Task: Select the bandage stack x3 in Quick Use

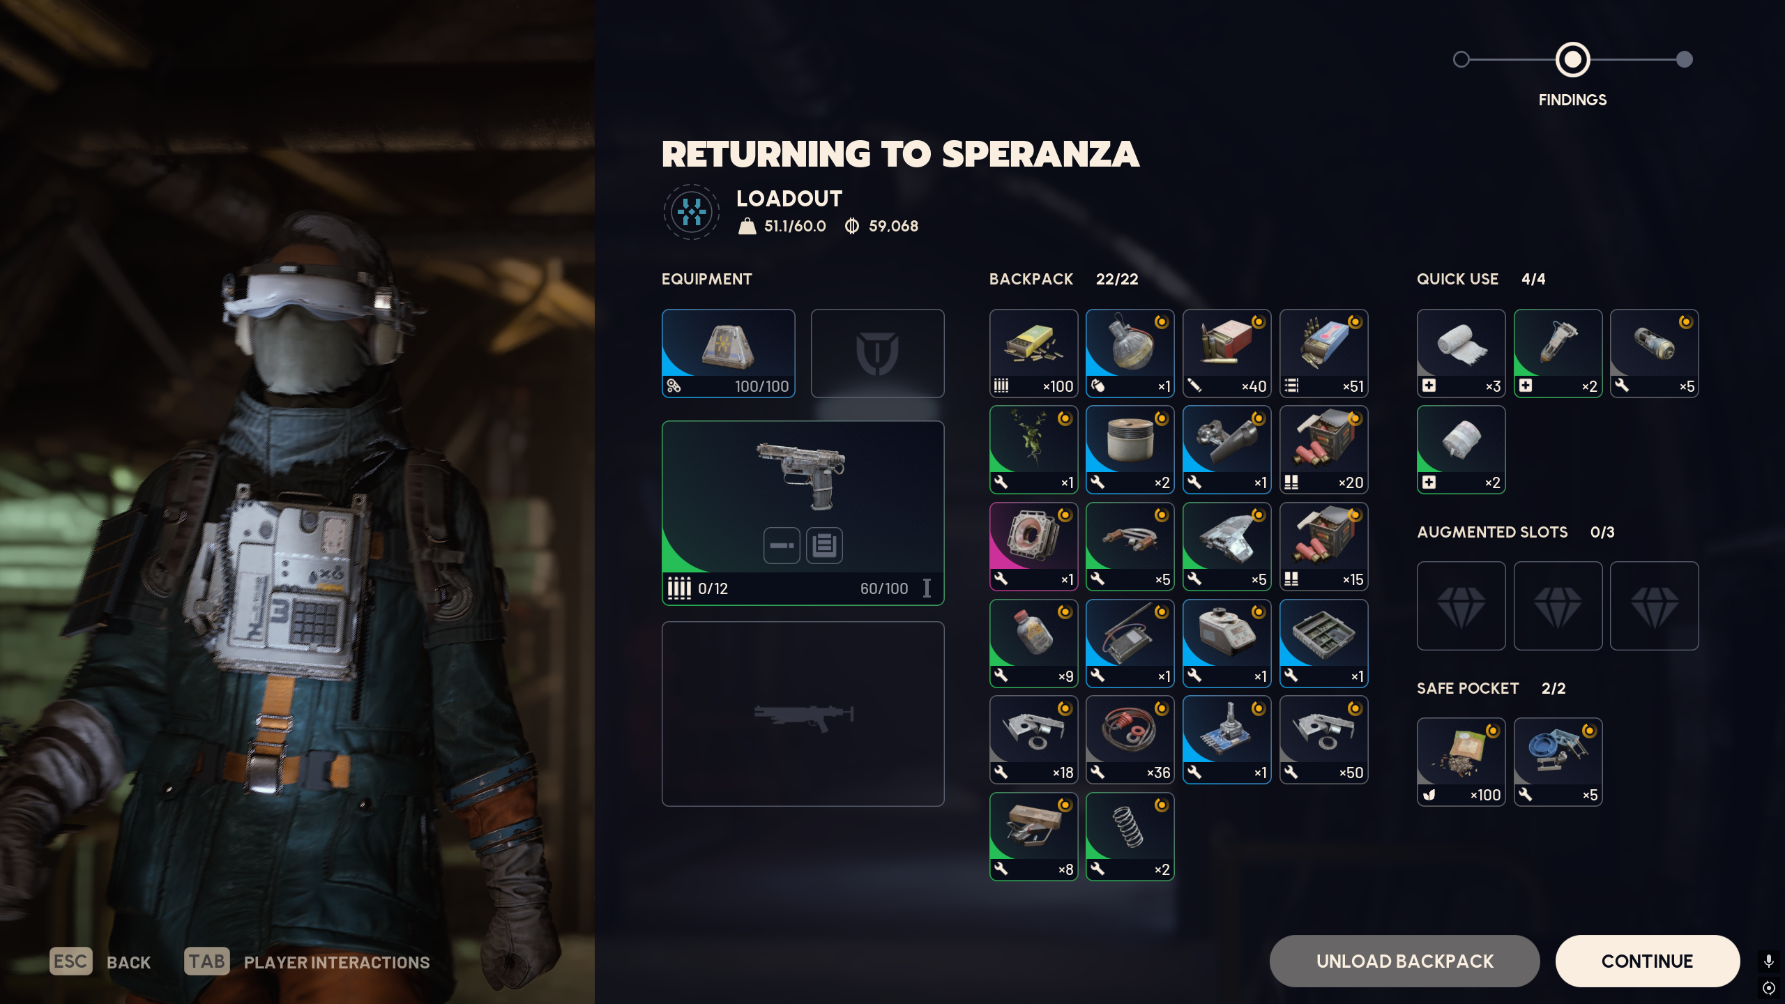Action: [x=1461, y=353]
